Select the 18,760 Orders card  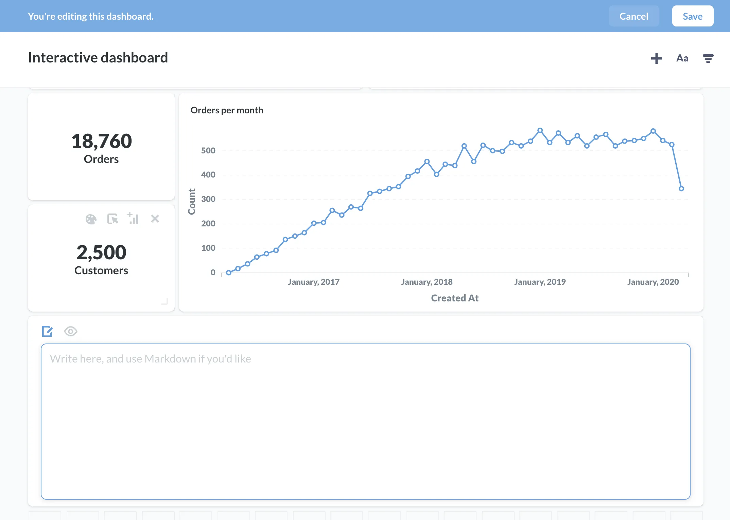tap(101, 147)
